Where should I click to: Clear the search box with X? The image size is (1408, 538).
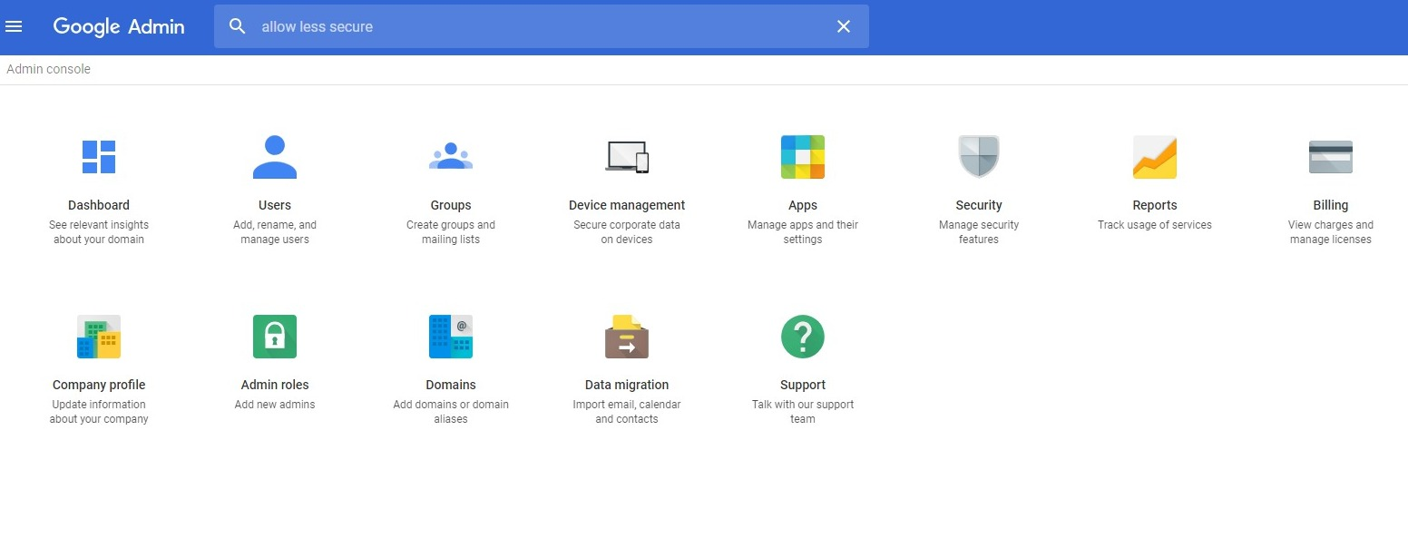(844, 26)
